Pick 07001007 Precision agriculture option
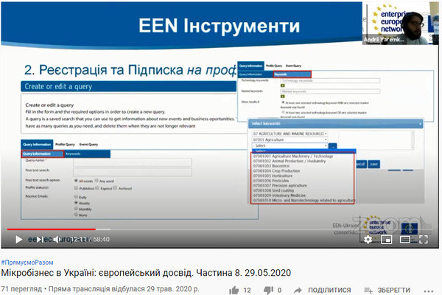 [280, 185]
